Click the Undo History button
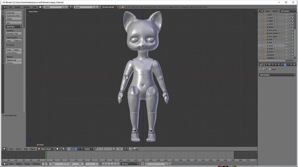This screenshot has width=298, height=167. click(x=14, y=53)
